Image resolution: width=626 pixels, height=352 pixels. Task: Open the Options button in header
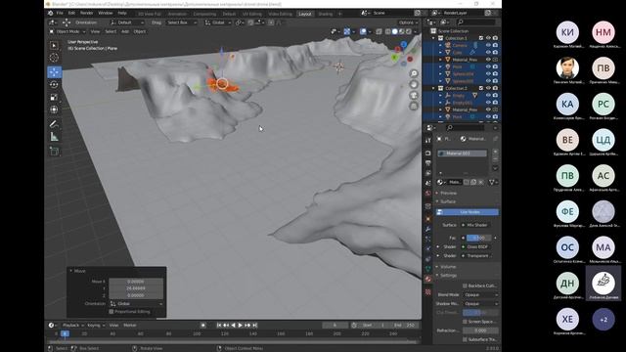408,22
